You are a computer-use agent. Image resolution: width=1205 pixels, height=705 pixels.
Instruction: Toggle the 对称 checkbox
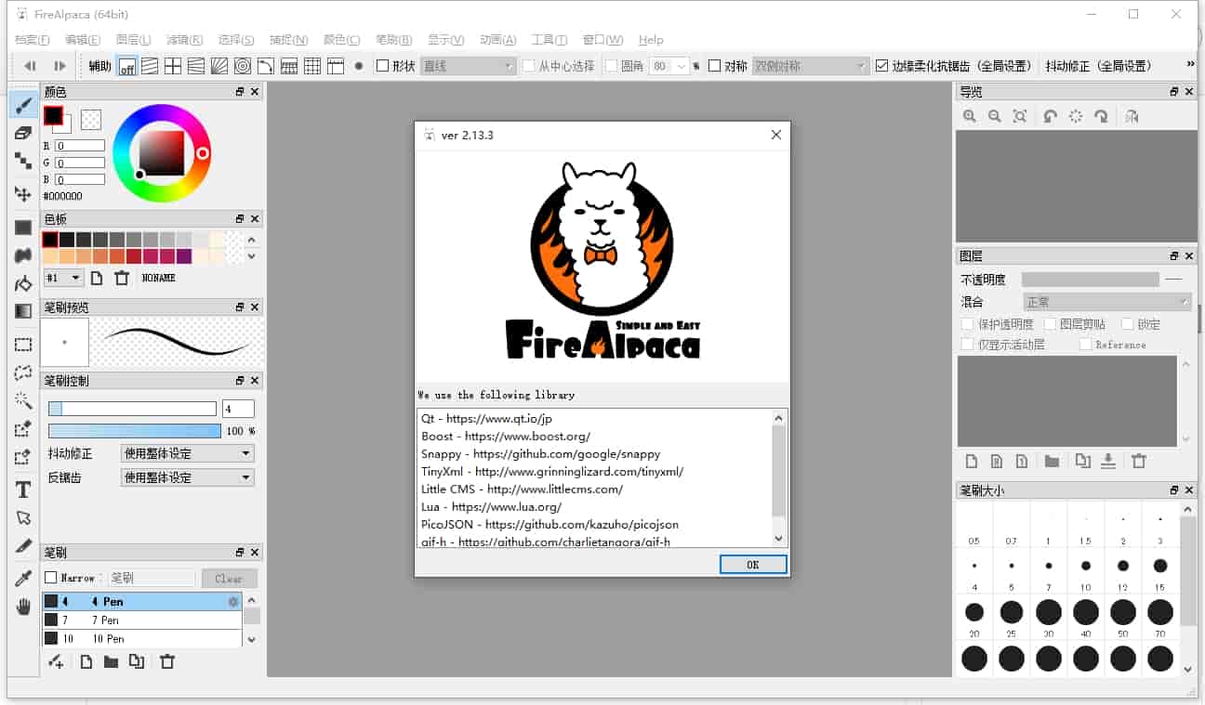pos(714,66)
